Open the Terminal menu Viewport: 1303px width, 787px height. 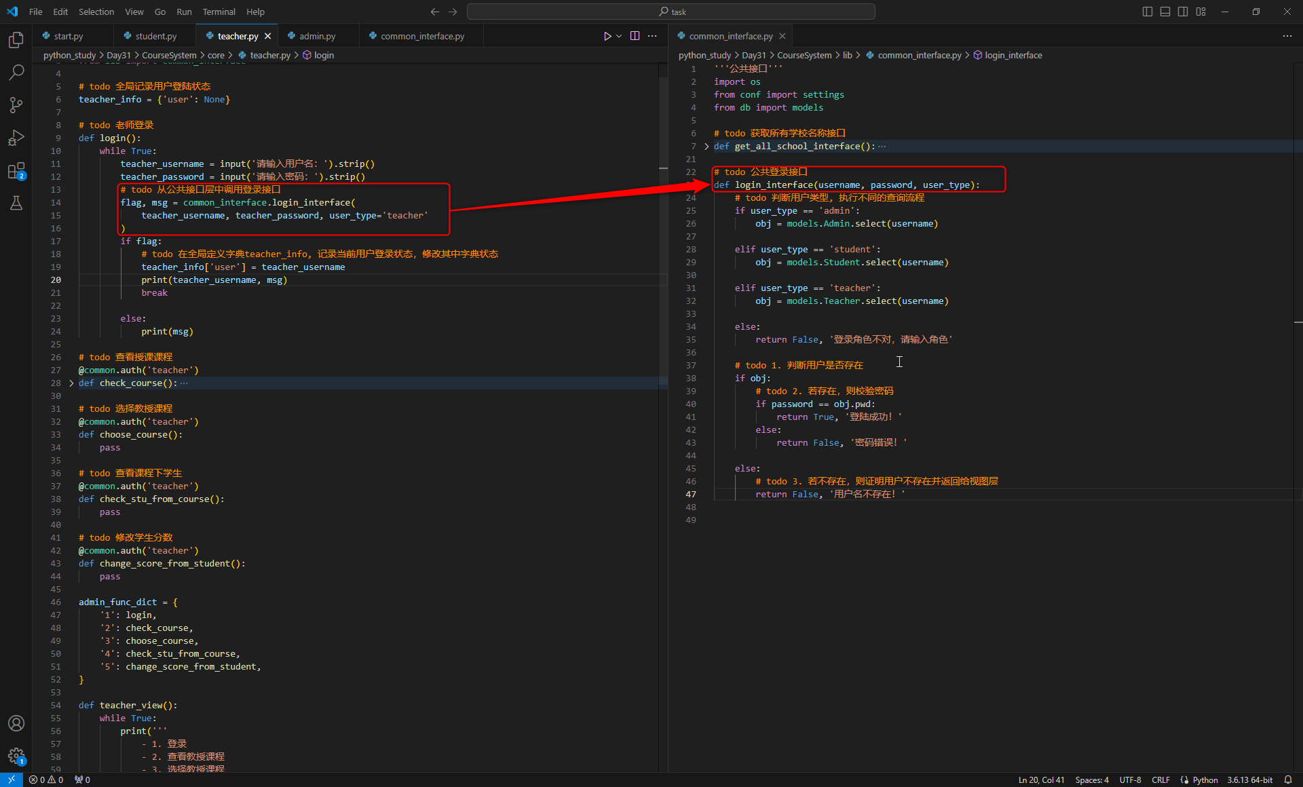pyautogui.click(x=219, y=12)
